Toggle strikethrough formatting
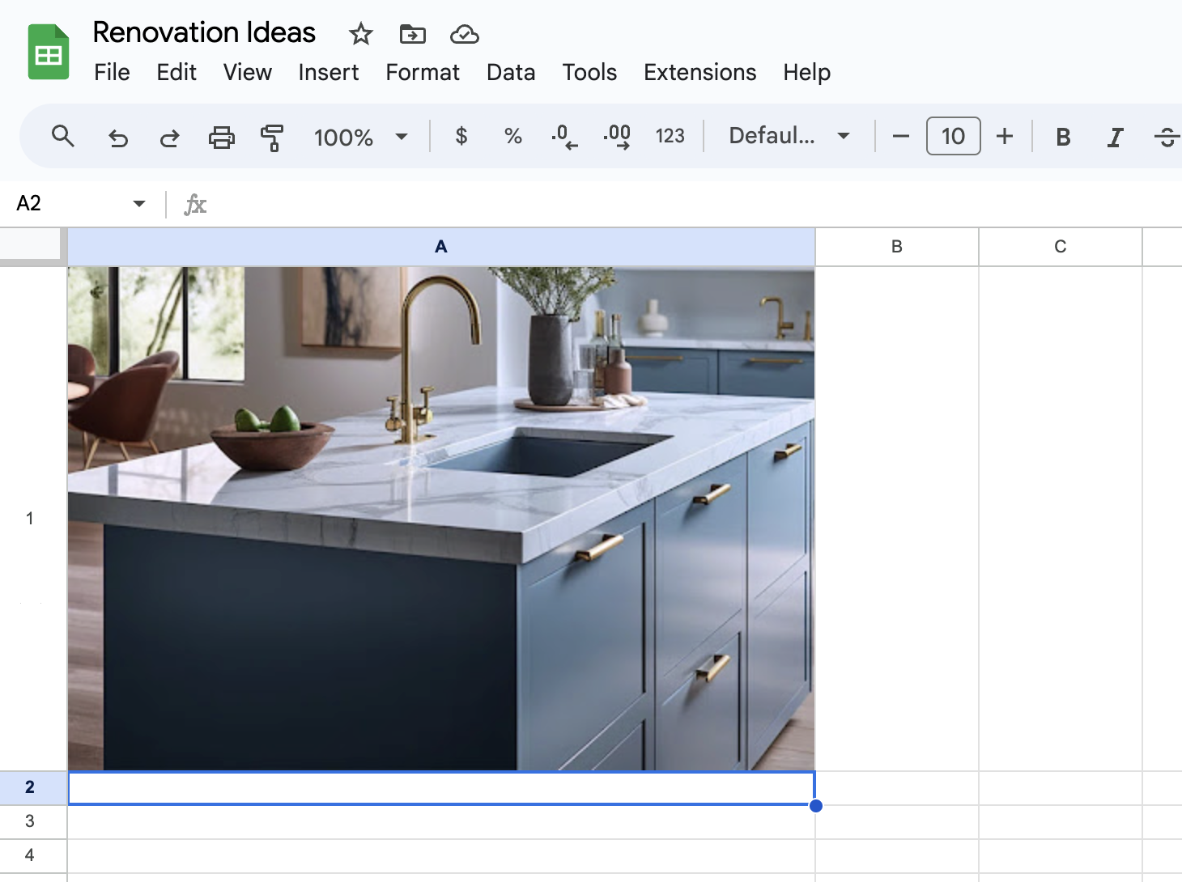 (x=1166, y=137)
